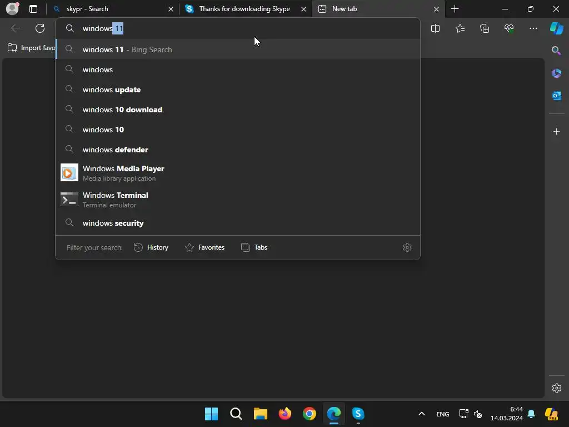Open the tab actions menu icon
This screenshot has height=427, width=569.
pos(33,9)
